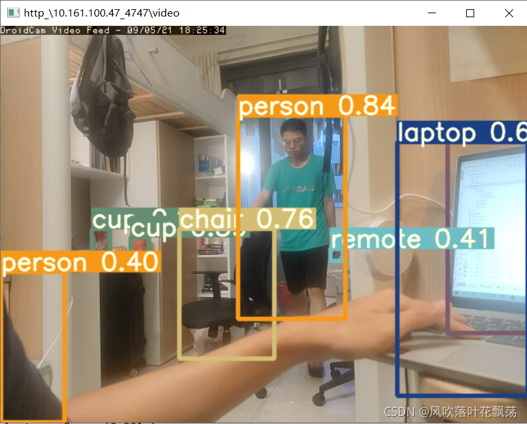The image size is (527, 424).
Task: Click the video window's app icon
Action: tap(13, 13)
